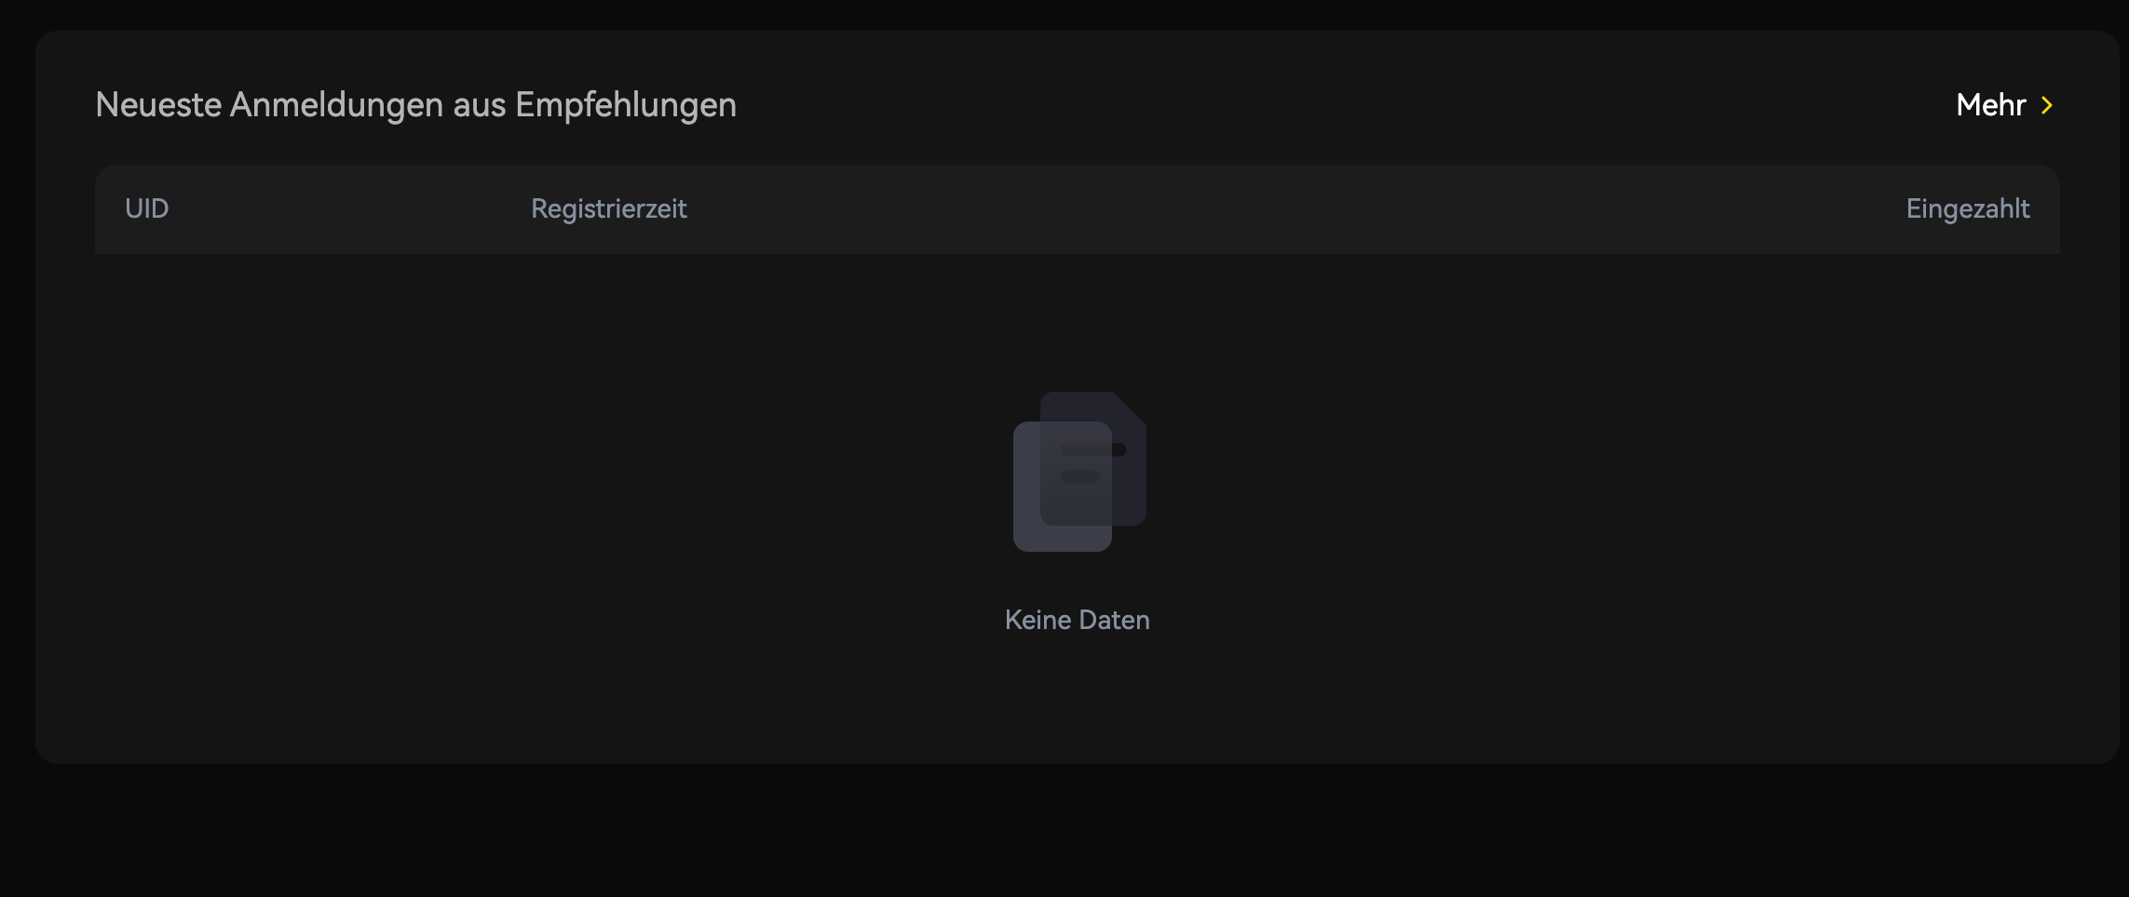The width and height of the screenshot is (2129, 897).
Task: Click the empty-state documents icon
Action: [x=1078, y=472]
